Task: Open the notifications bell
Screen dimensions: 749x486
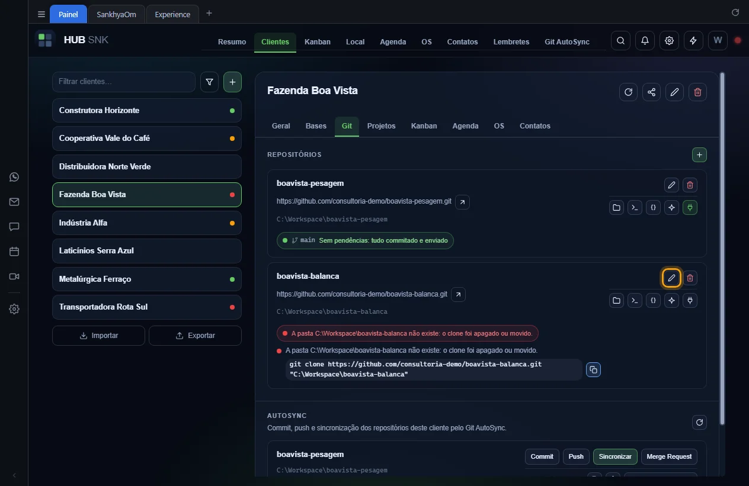Action: (645, 40)
